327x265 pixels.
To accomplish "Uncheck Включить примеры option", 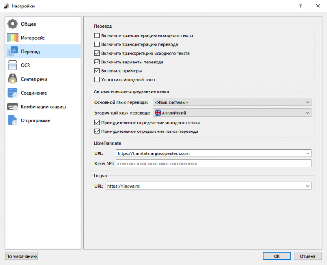I will [x=97, y=71].
